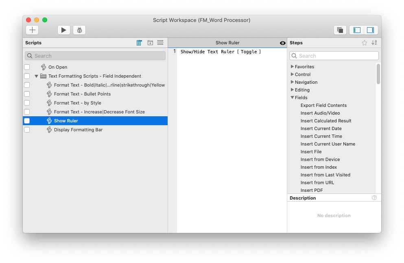Collapse the Text Formatting Scripts folder
This screenshot has height=263, width=404.
[37, 76]
